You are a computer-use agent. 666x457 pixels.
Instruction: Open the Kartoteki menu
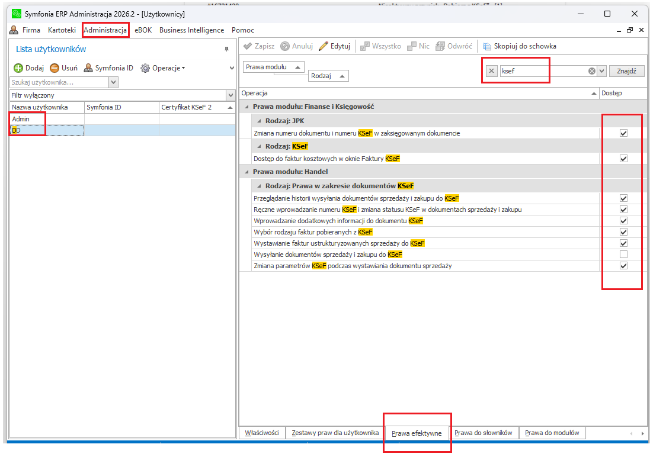[62, 30]
